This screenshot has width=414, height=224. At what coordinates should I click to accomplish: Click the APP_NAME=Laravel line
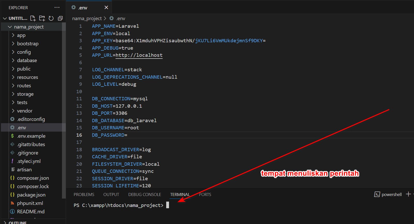[x=115, y=26]
